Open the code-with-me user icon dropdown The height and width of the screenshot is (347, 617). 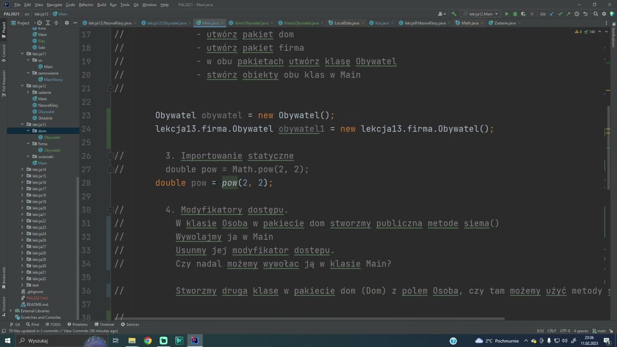pos(441,14)
